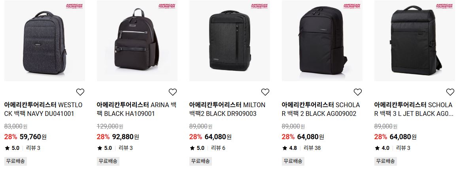This screenshot has width=457, height=174.
Task: Open SCHOLAR 3 L JET BLACK photo
Action: 414,40
